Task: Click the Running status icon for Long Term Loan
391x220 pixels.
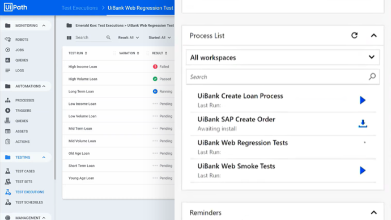Action: coord(155,91)
